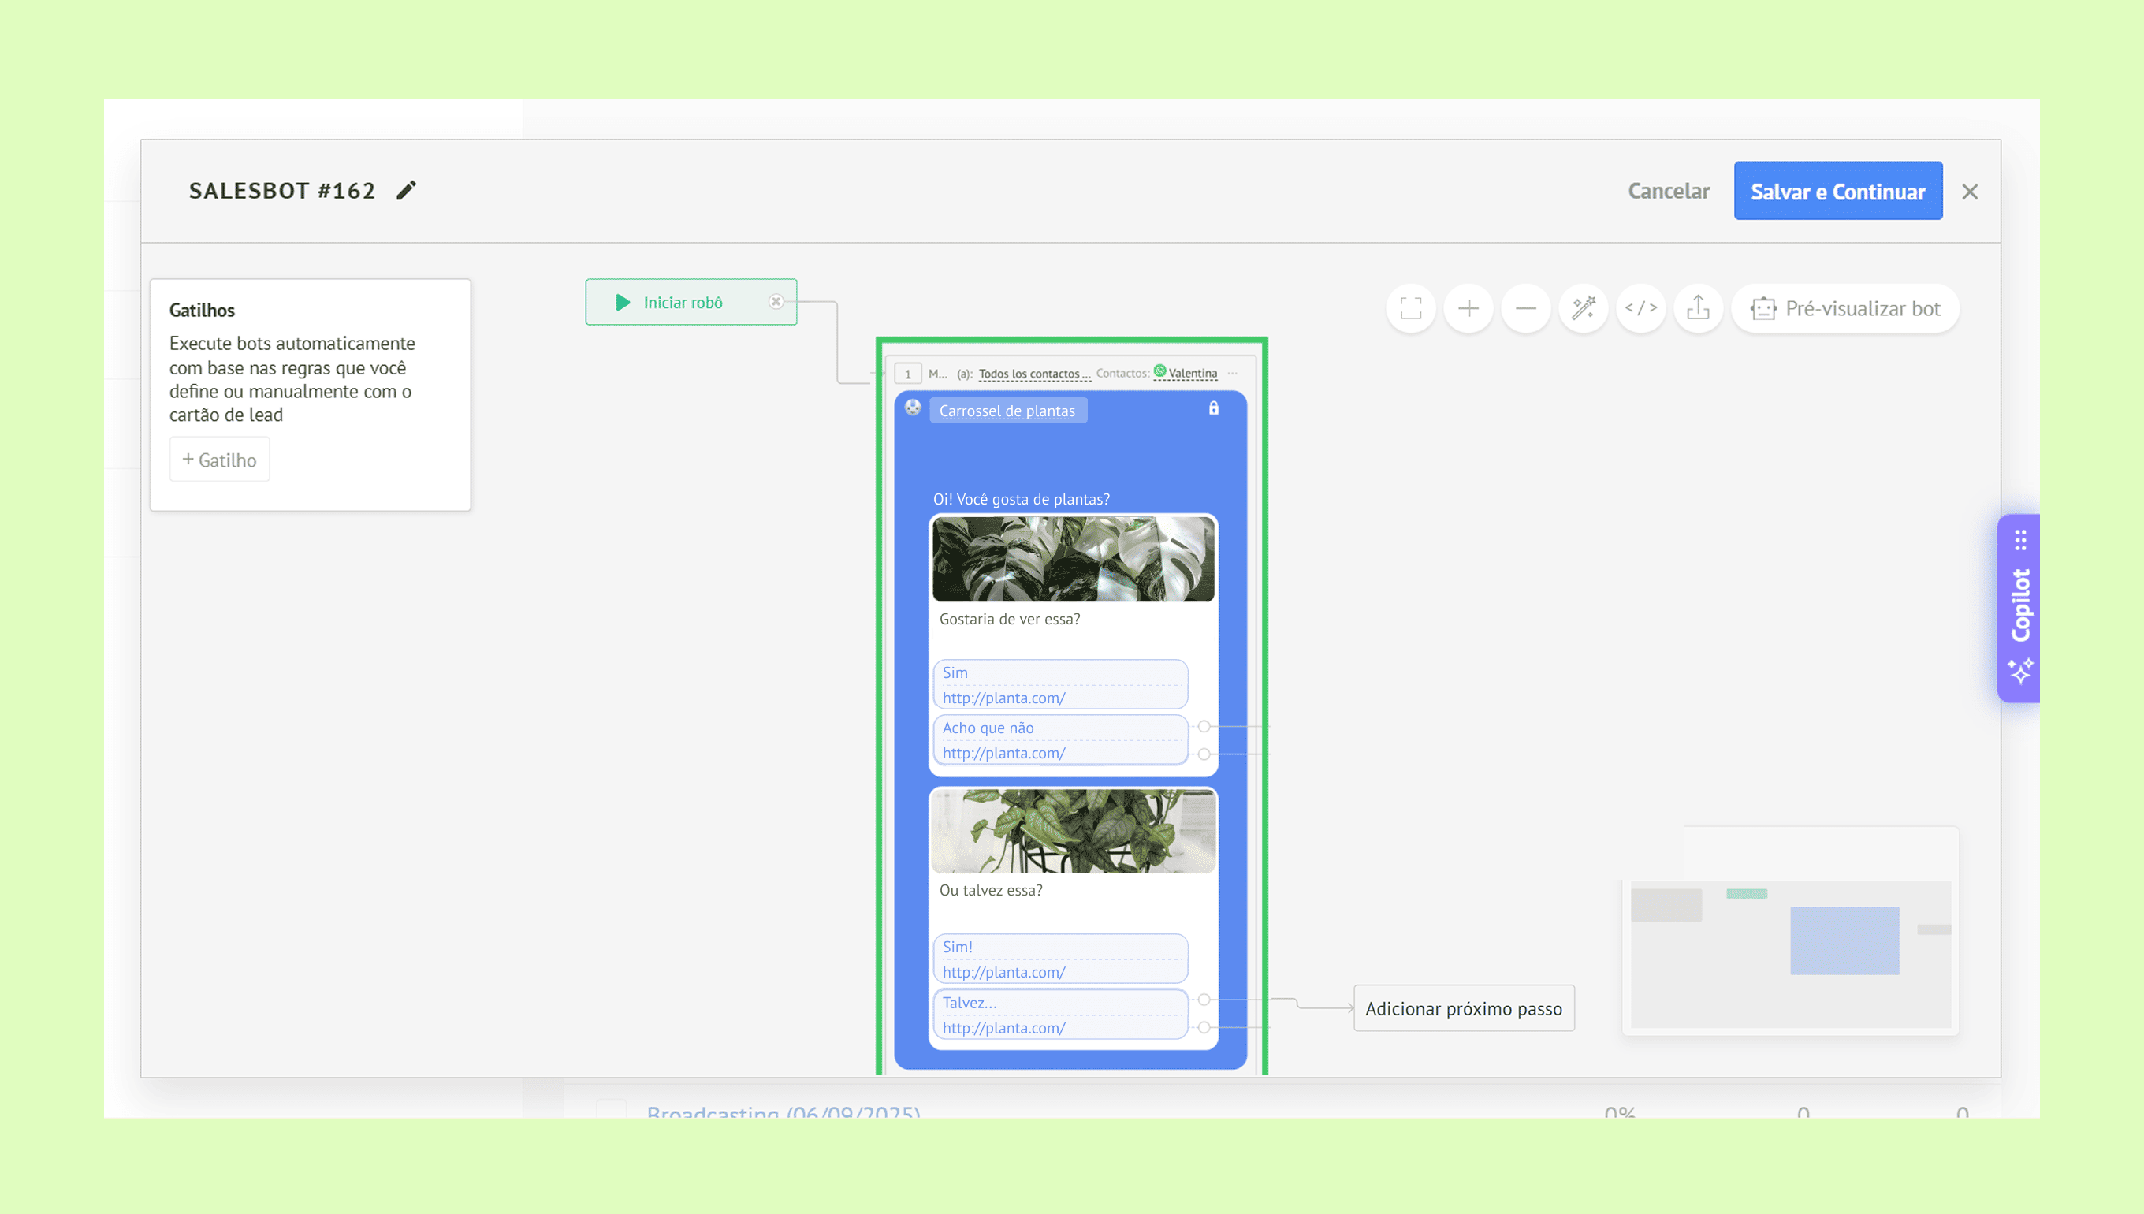Viewport: 2144px width, 1214px height.
Task: Click the minimap thumbnail of the flow
Action: tap(1790, 951)
